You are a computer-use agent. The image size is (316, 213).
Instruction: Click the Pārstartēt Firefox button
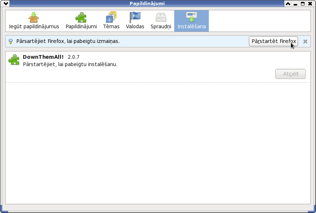click(274, 41)
